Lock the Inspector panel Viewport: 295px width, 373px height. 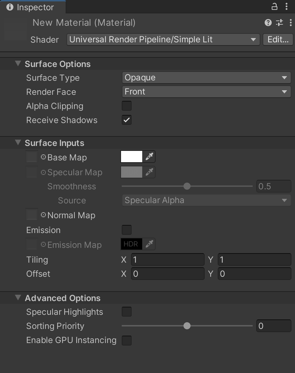(x=274, y=7)
